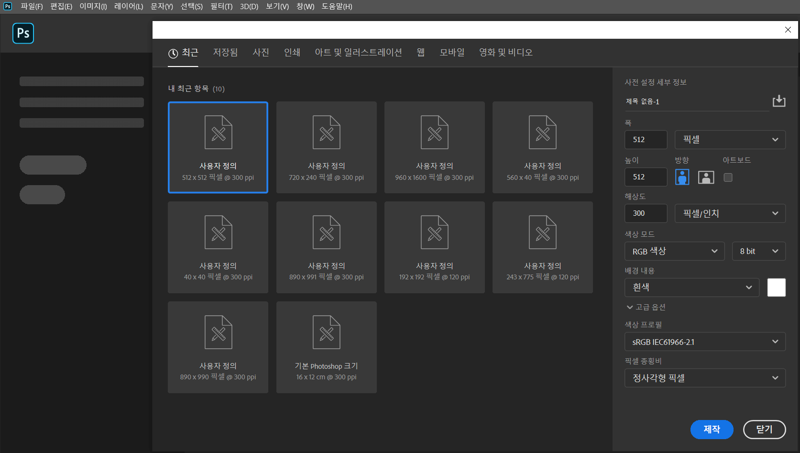
Task: Open the 필터(T) menu
Action: 221,6
